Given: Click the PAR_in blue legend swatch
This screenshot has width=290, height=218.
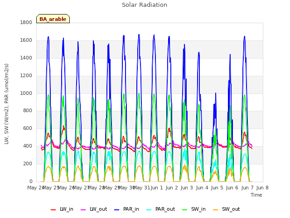Looking at the screenshot, I should click(117, 210).
